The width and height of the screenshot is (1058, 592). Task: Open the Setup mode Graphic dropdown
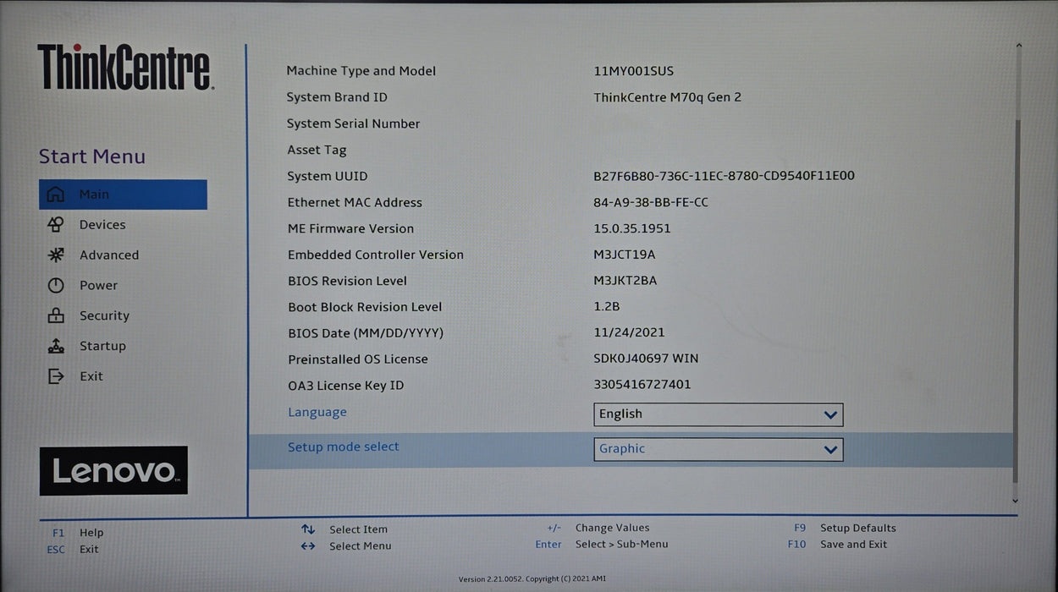point(719,449)
